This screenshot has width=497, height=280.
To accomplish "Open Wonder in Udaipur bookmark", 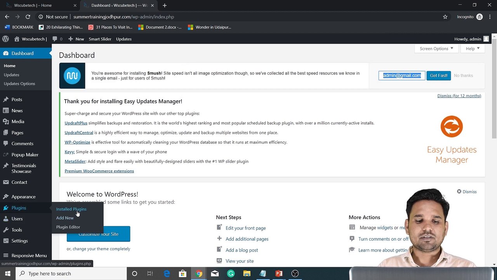I will [209, 27].
